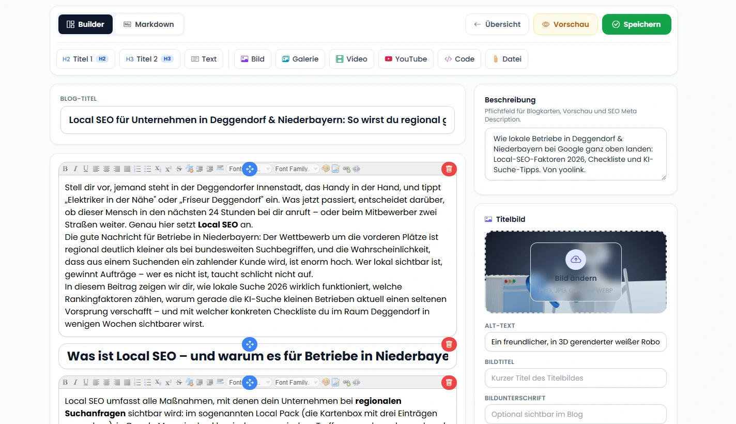This screenshot has height=424, width=736.
Task: Remove formatting in first text block toolbar
Action: (189, 169)
